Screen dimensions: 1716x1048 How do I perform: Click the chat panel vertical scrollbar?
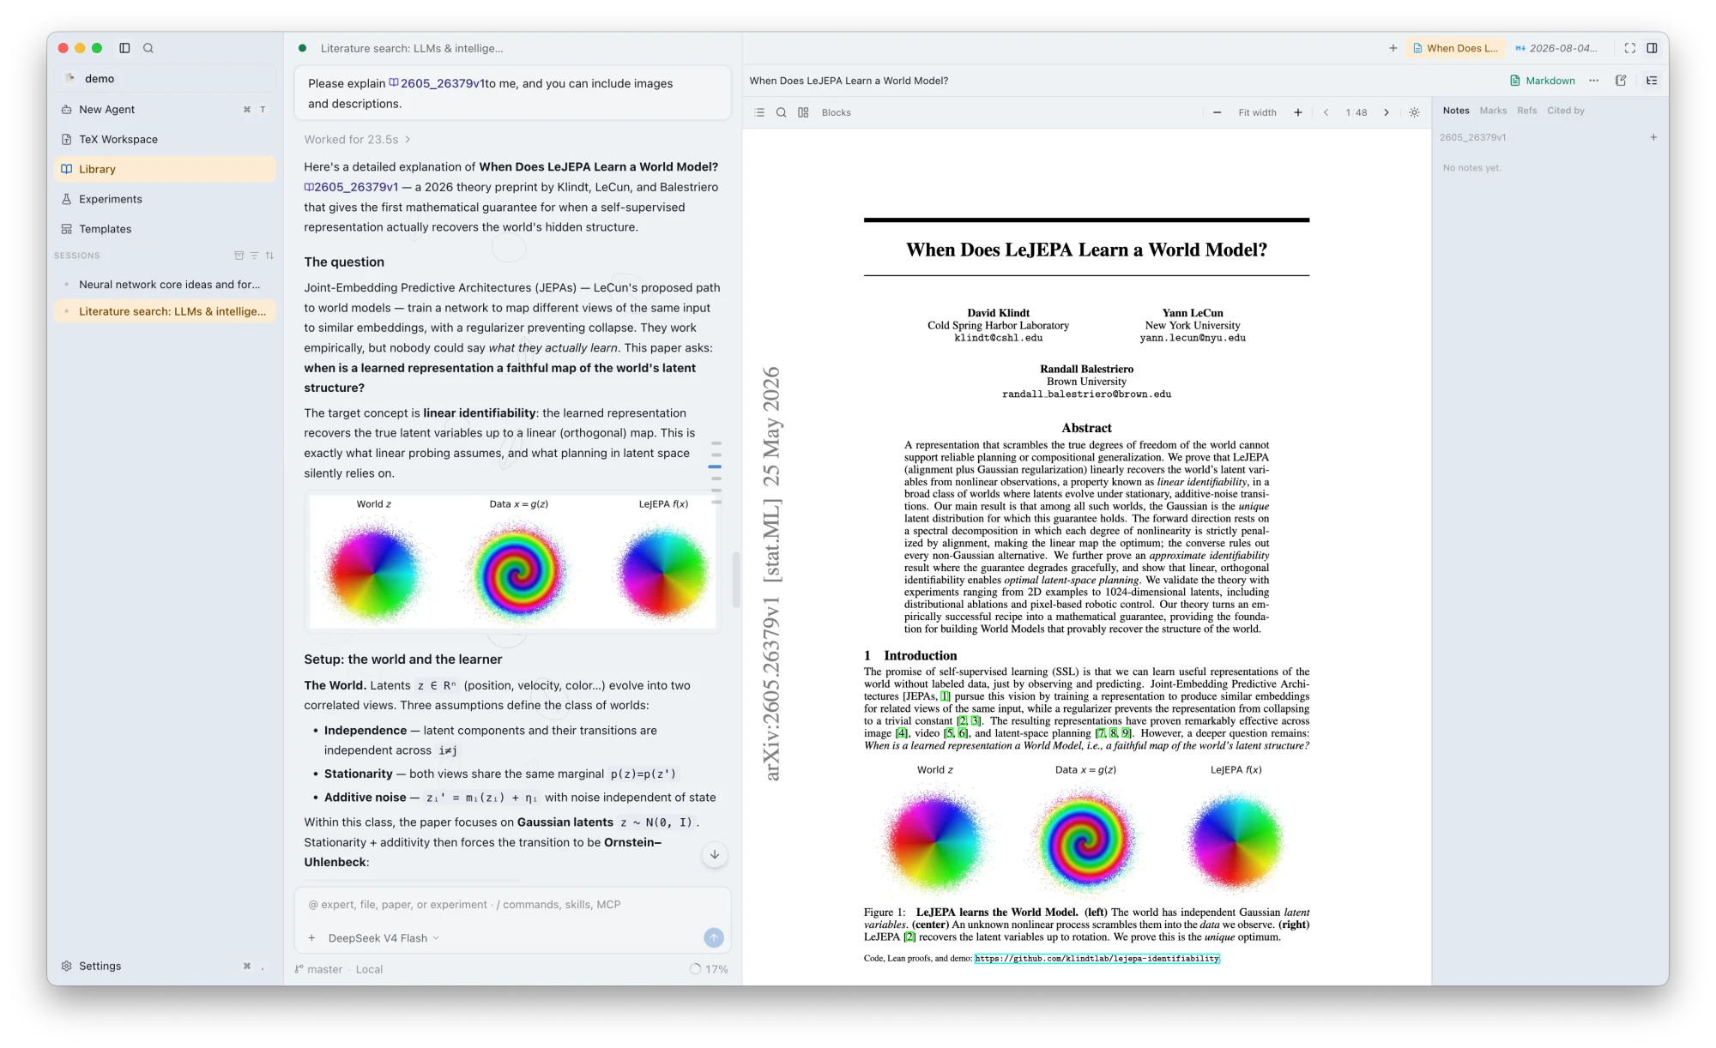(x=736, y=580)
